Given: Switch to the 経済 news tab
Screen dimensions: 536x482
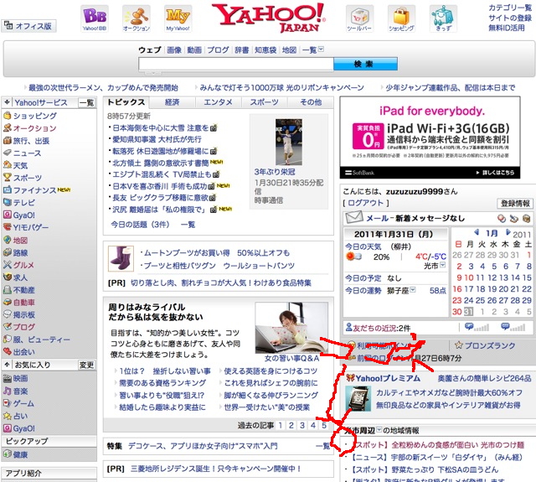Looking at the screenshot, I should click(x=173, y=102).
